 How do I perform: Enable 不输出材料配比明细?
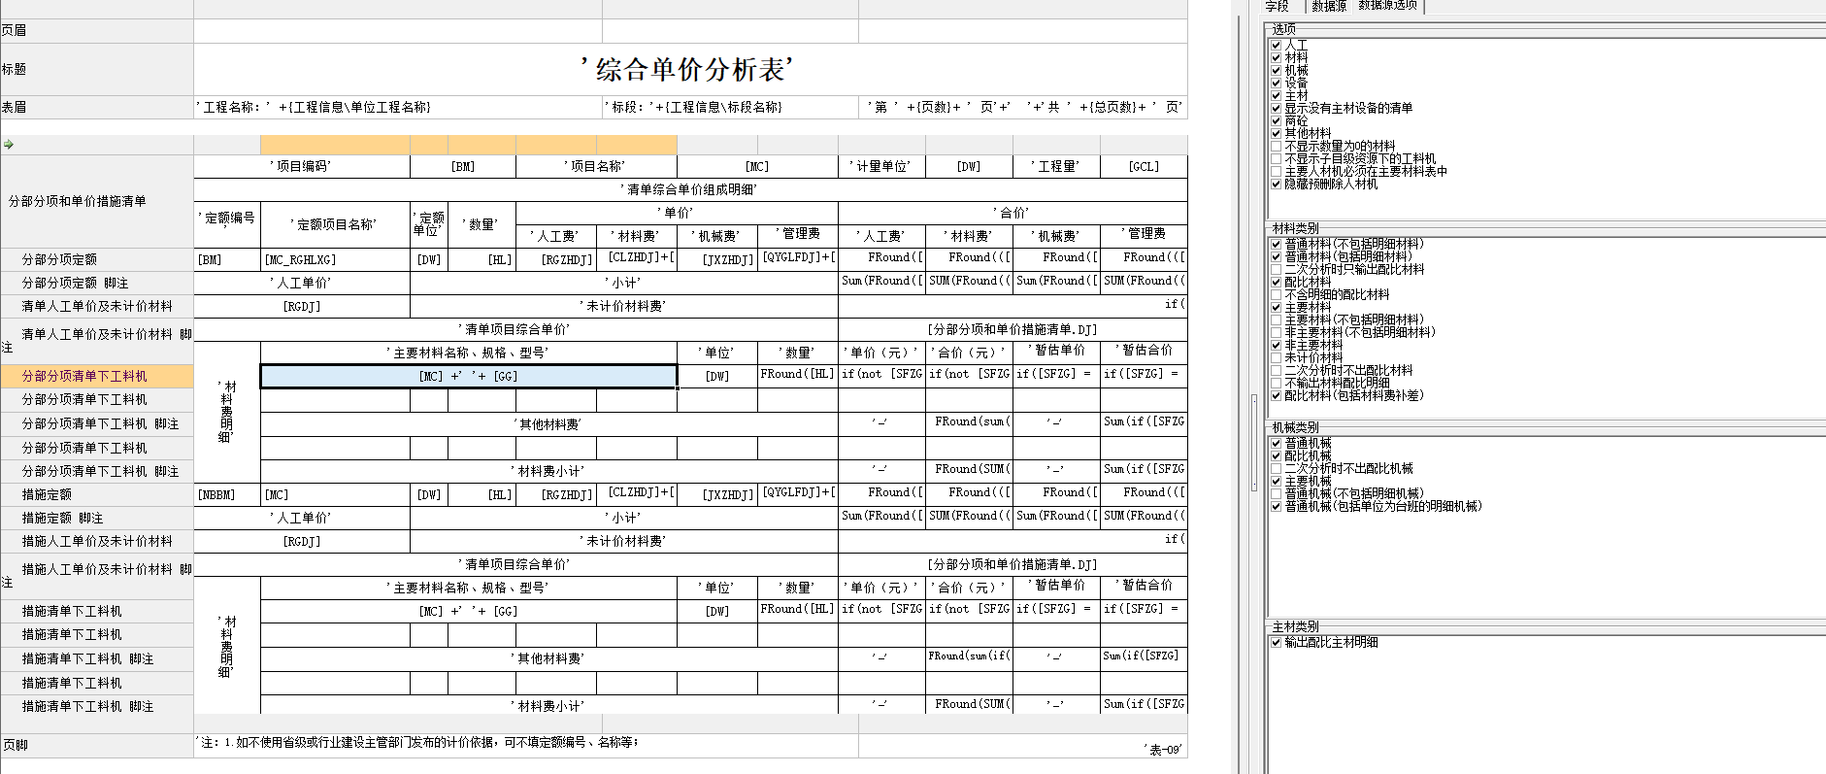[1276, 383]
